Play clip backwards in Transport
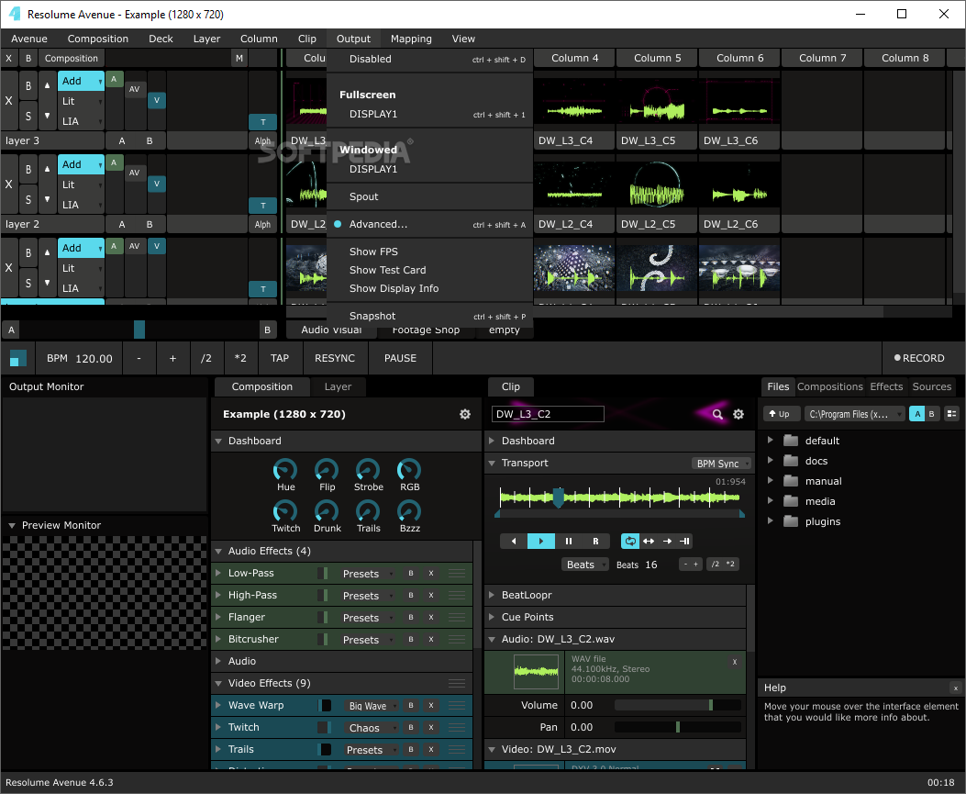 tap(514, 542)
